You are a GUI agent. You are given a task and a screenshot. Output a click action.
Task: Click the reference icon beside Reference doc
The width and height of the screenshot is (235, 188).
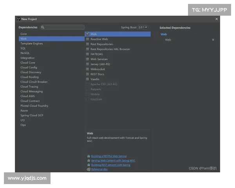(x=89, y=169)
